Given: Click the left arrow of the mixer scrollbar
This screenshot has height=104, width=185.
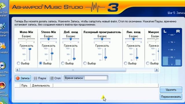Looking at the screenshot, I should point(18,70).
